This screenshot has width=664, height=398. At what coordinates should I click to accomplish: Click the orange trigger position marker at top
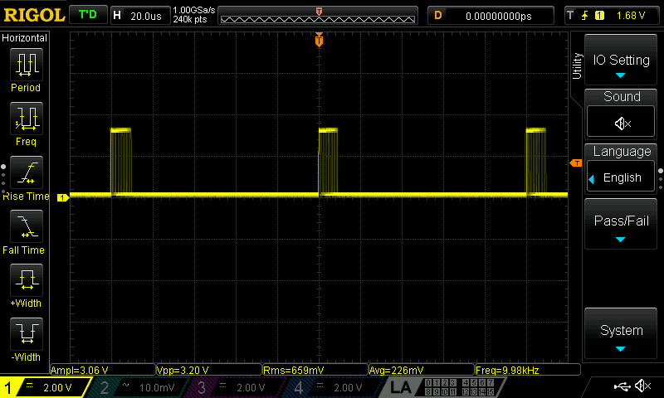[x=319, y=40]
